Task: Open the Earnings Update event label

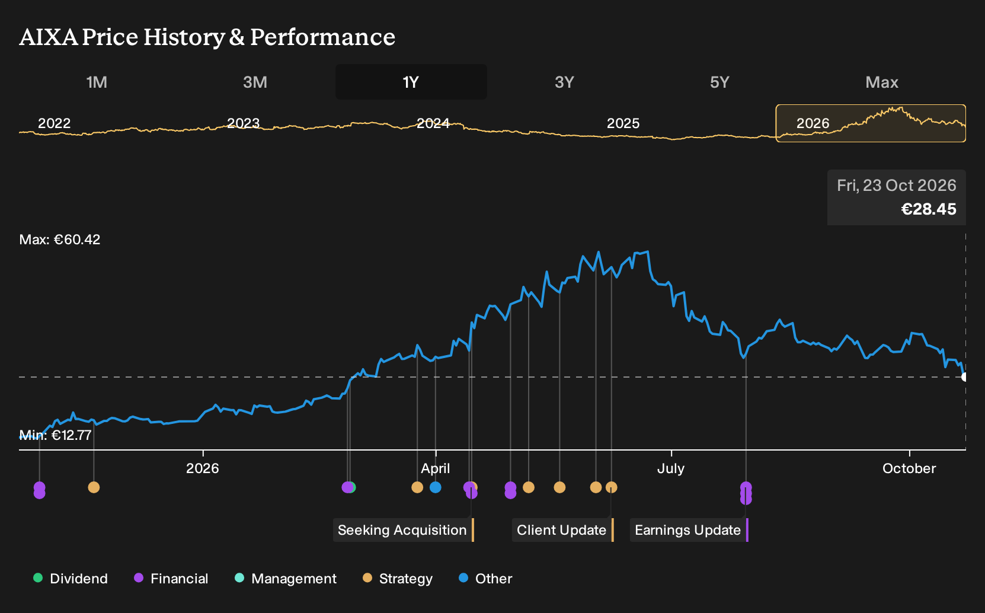Action: coord(689,530)
